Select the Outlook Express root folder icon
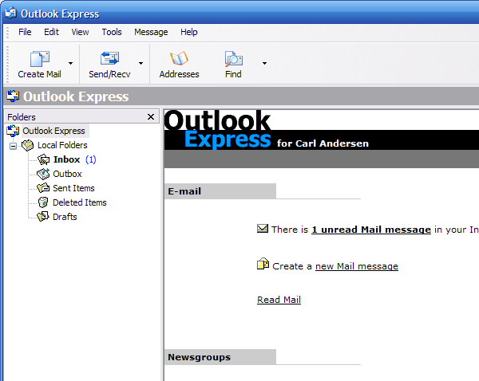Screen dimensions: 479x381 13,131
